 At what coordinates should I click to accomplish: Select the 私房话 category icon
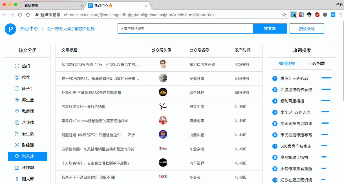click(16, 111)
